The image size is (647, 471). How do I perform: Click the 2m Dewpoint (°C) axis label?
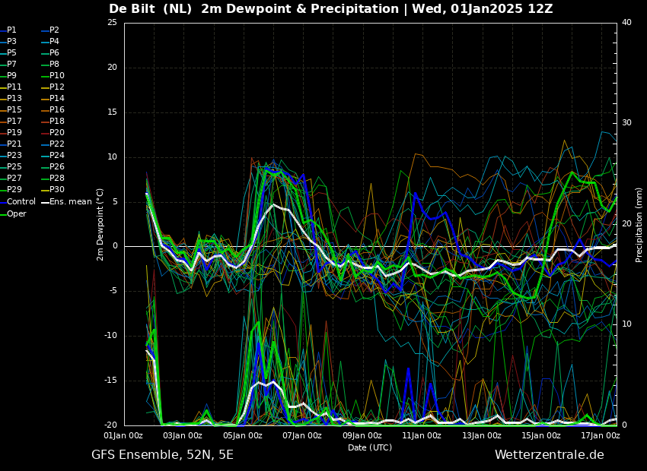100,224
